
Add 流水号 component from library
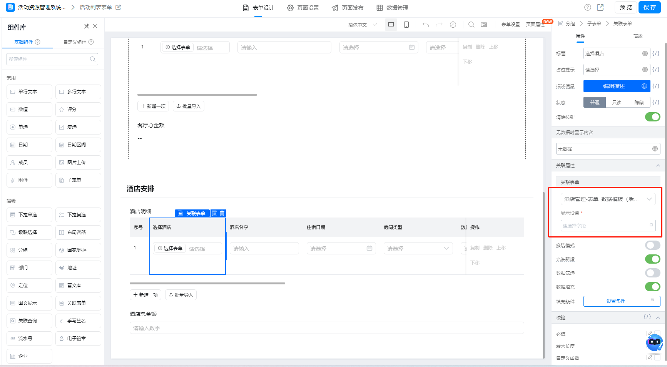(29, 339)
